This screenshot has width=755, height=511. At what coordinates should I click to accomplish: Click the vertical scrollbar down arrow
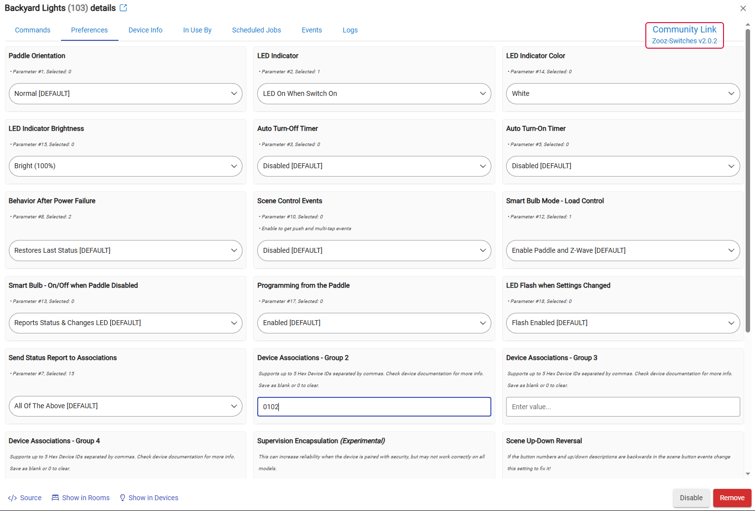748,474
